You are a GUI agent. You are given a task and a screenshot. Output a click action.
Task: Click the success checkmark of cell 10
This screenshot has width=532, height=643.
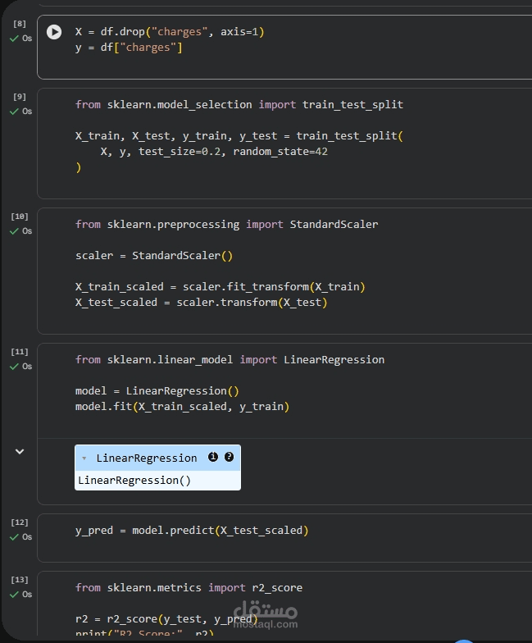point(15,231)
